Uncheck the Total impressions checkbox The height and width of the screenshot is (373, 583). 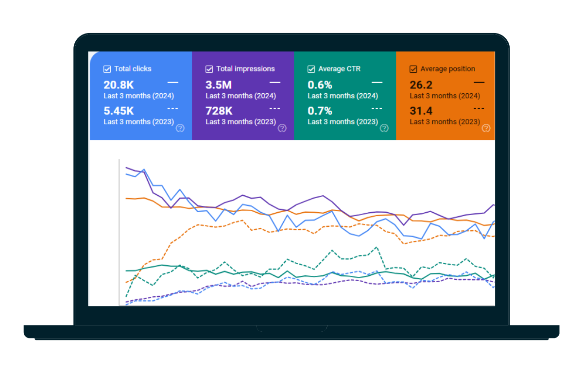pyautogui.click(x=209, y=69)
